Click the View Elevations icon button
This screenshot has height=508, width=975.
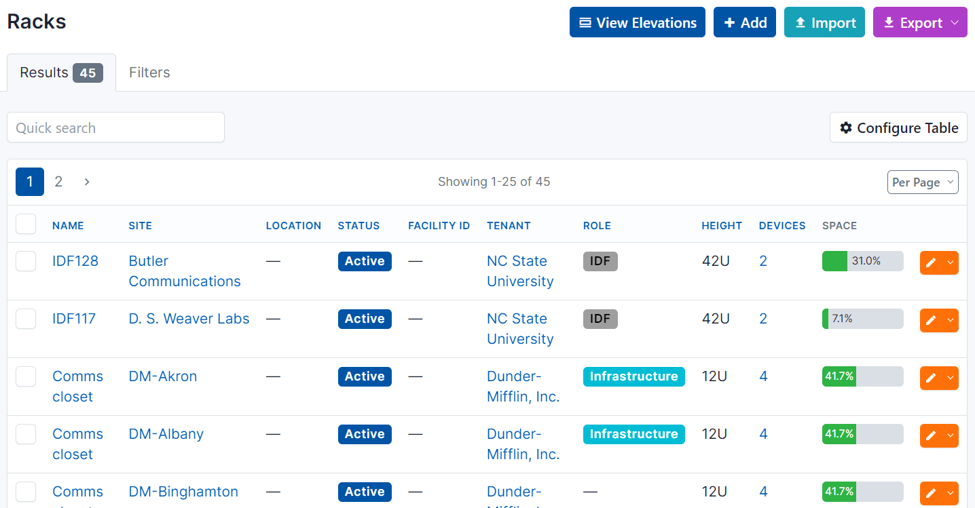coord(585,22)
